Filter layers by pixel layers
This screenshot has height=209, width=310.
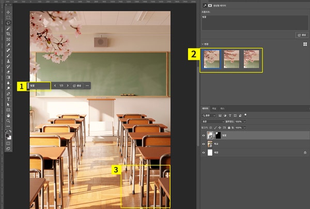point(220,116)
